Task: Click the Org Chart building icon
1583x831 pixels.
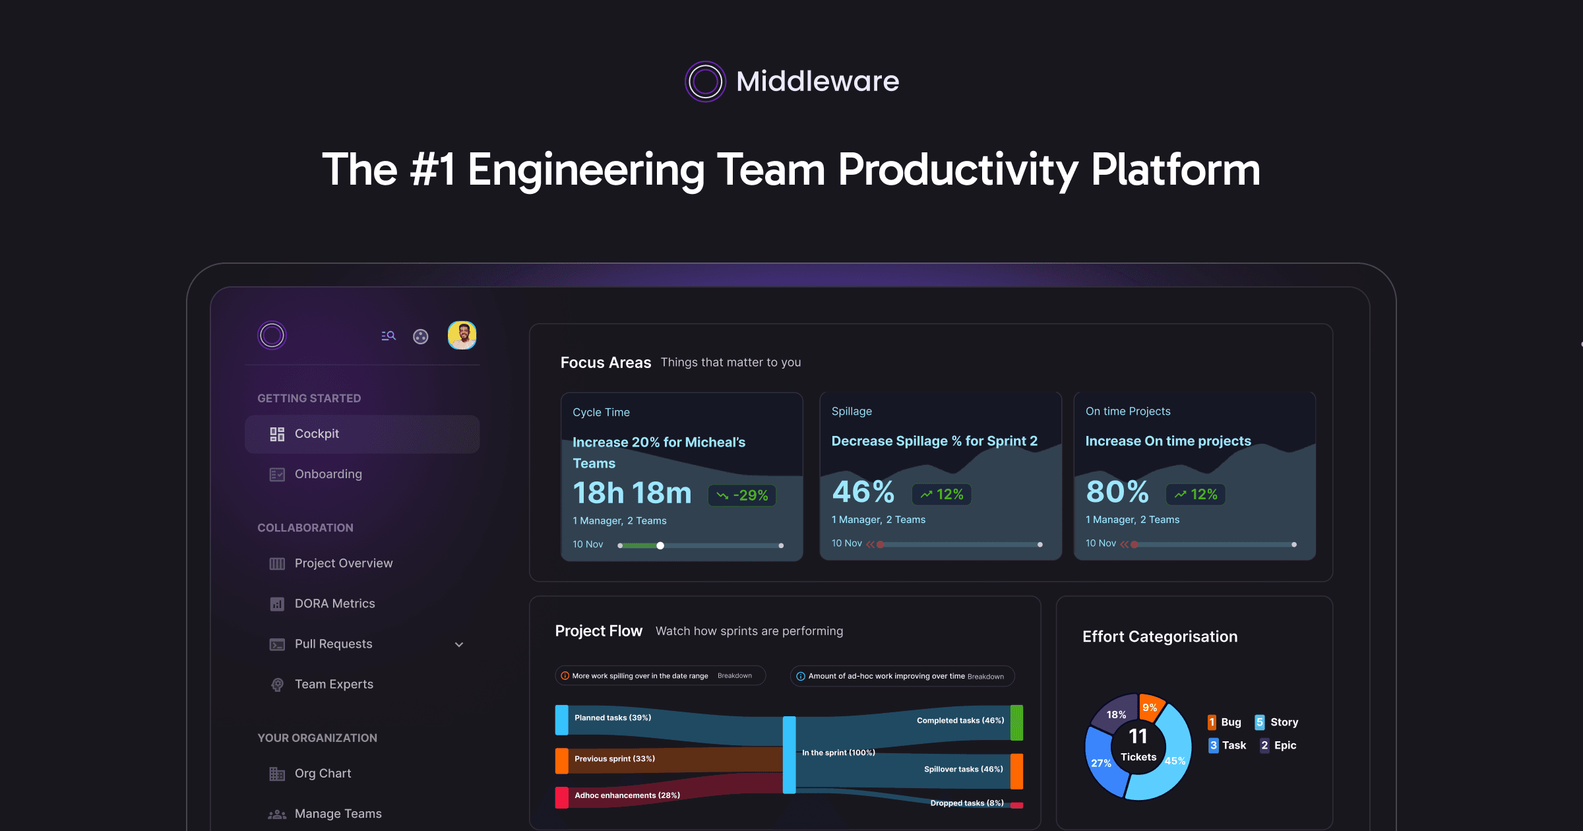Action: 276,773
